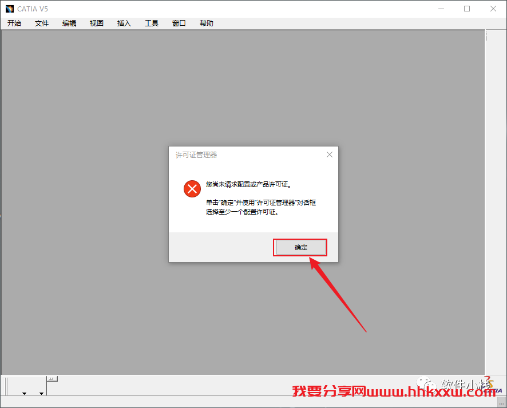Close the 许可证管理器 dialog

coord(330,155)
